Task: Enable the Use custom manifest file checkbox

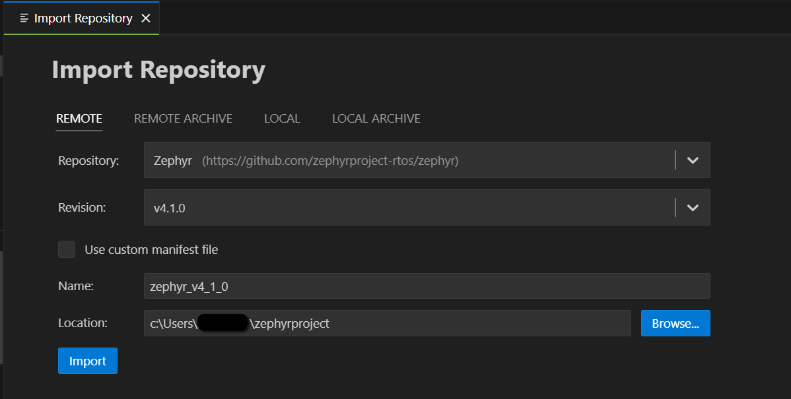Action: [x=67, y=249]
